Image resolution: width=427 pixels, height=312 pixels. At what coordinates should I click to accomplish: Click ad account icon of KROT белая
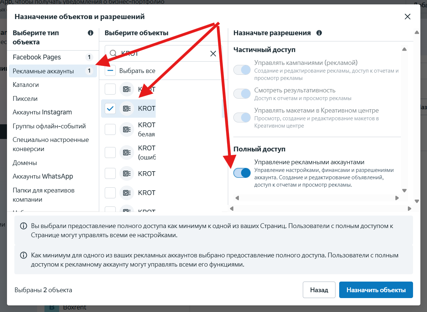point(127,129)
